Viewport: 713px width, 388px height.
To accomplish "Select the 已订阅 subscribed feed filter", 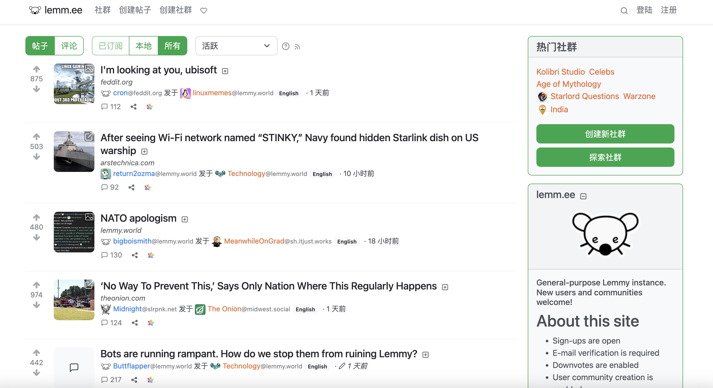I will (x=111, y=46).
